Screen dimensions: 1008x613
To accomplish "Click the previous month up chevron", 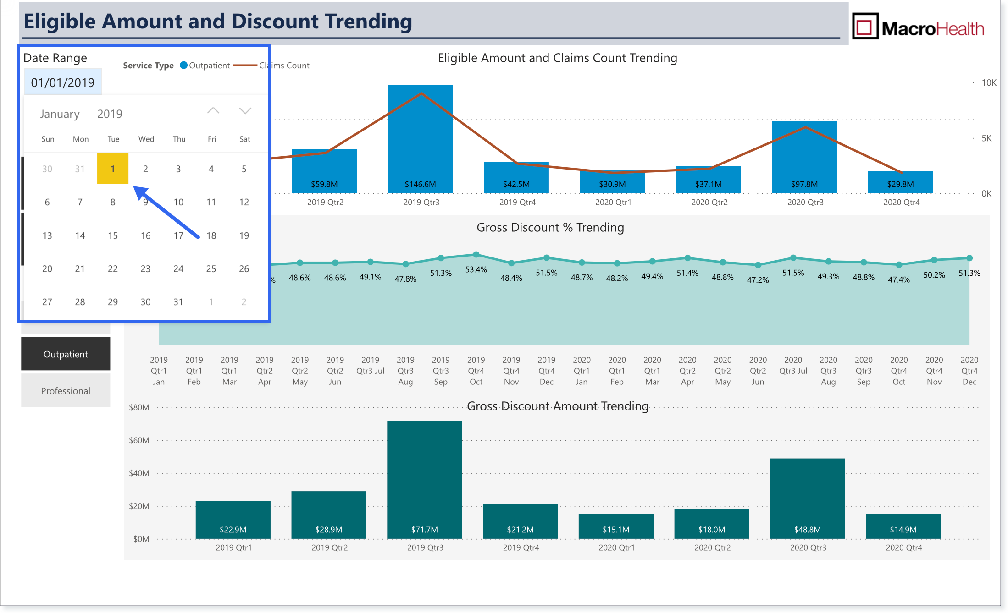I will (213, 111).
